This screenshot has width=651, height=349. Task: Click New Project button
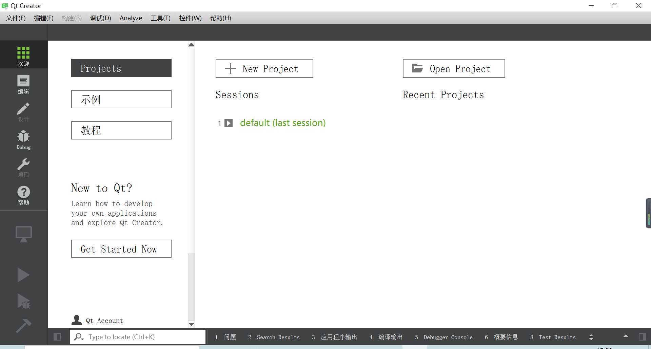coord(264,68)
